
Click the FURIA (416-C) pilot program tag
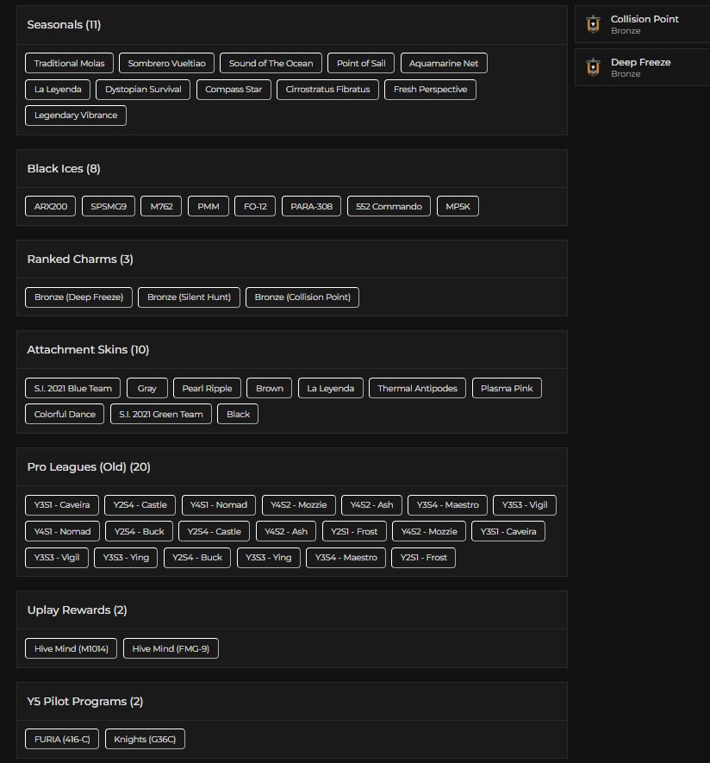[62, 739]
